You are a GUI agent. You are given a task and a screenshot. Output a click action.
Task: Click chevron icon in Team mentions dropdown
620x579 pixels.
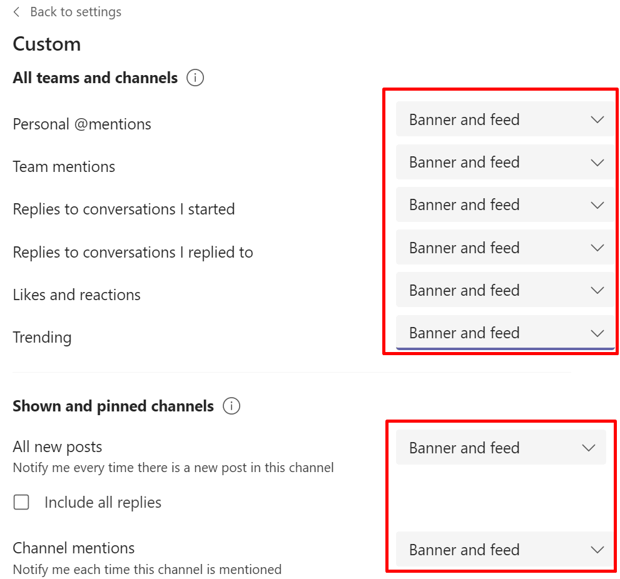(x=597, y=163)
